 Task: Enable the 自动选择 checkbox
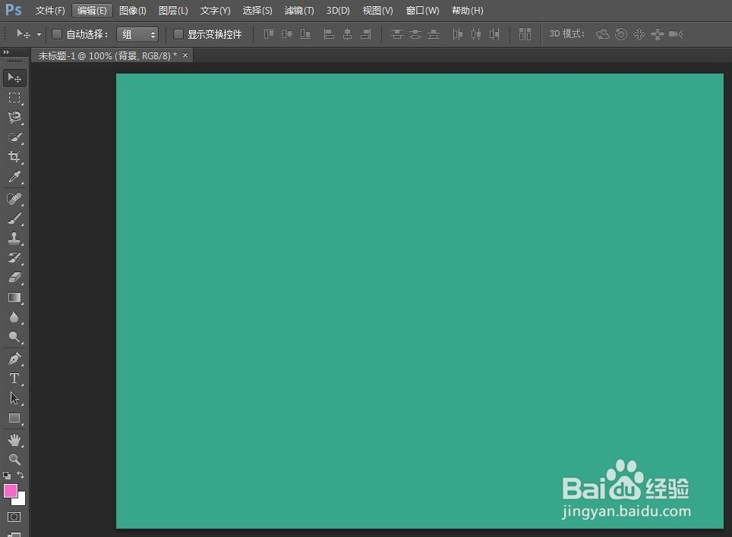coord(56,34)
